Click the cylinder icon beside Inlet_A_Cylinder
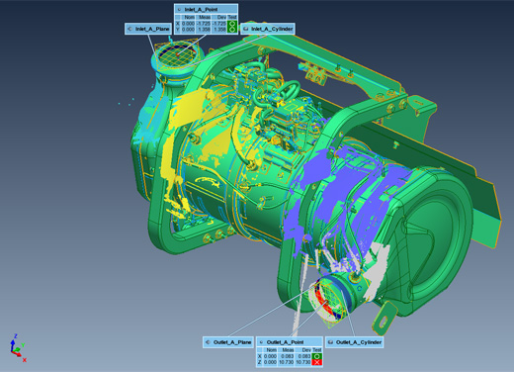Screen dimensions: 514x372 point(245,29)
